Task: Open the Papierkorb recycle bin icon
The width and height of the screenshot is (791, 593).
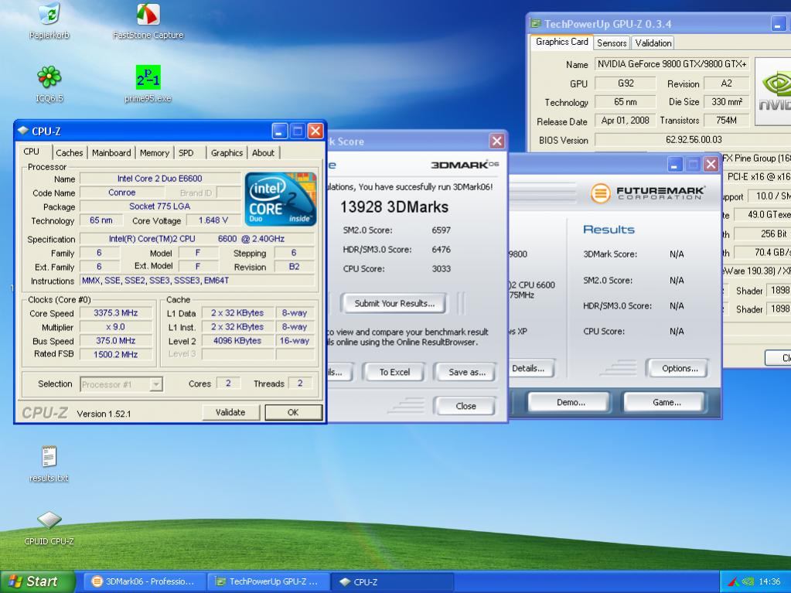Action: 49,14
